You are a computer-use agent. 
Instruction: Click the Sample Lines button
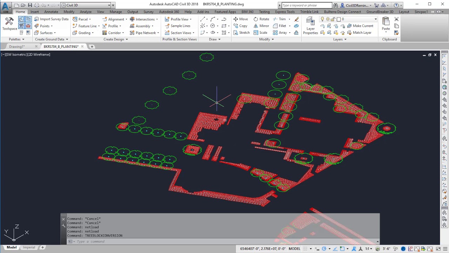pyautogui.click(x=177, y=26)
